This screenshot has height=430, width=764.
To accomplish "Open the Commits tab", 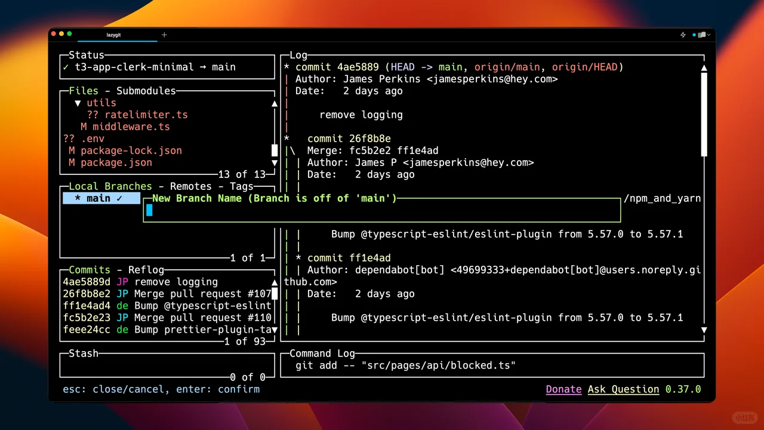I will click(x=90, y=270).
